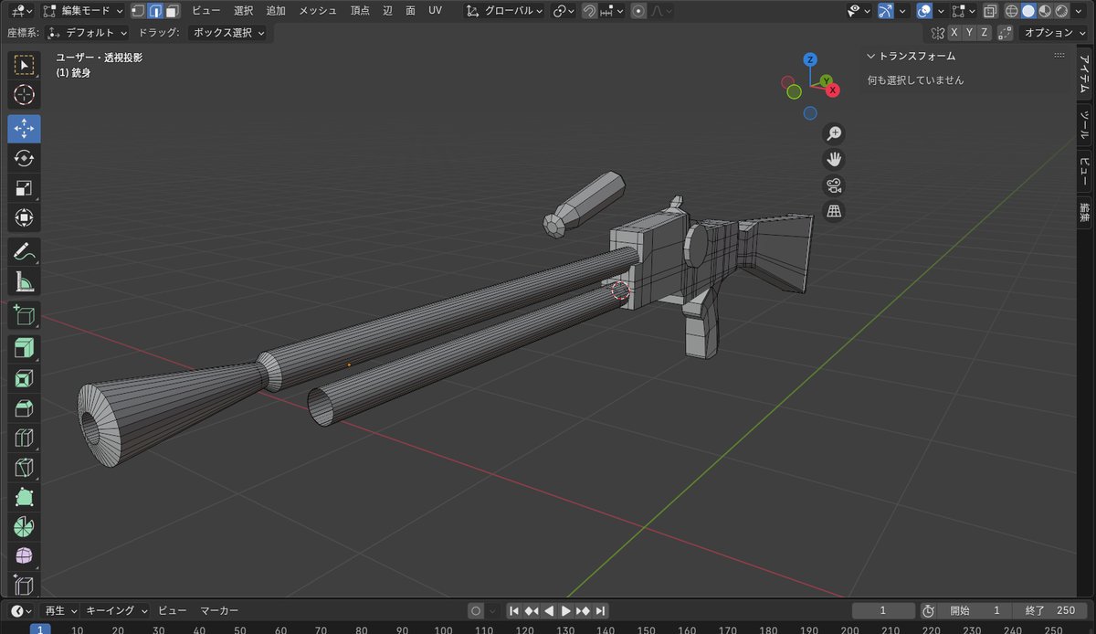Play the animation forward

[x=566, y=610]
